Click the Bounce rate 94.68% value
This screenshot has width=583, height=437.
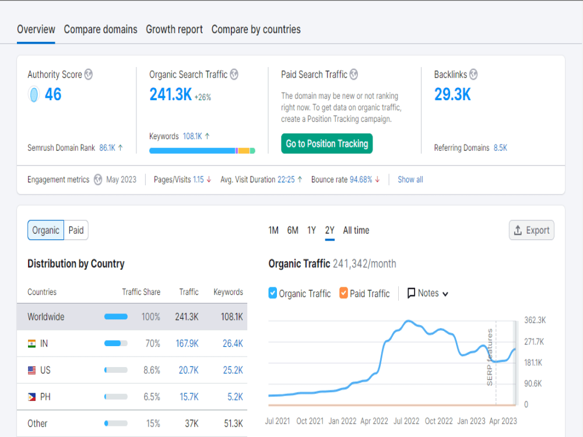coord(361,180)
